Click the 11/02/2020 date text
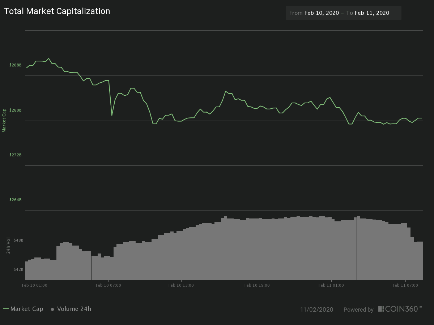434x325 pixels. [317, 309]
